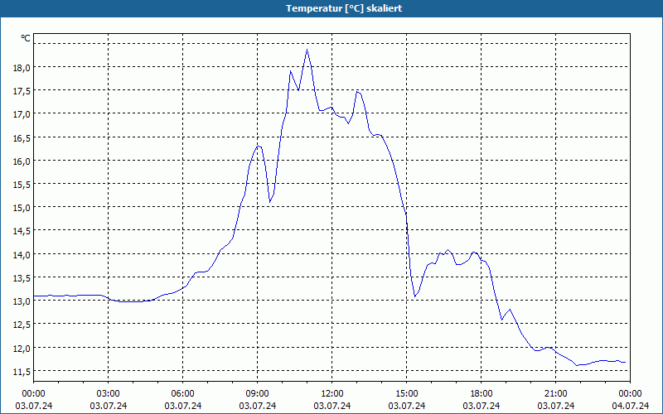Pick the 11,5 y-axis label
This screenshot has width=663, height=414.
(21, 371)
